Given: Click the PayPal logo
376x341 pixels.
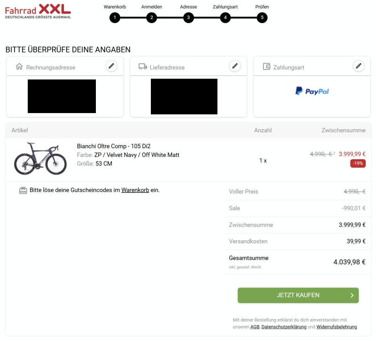Looking at the screenshot, I should click(x=312, y=91).
